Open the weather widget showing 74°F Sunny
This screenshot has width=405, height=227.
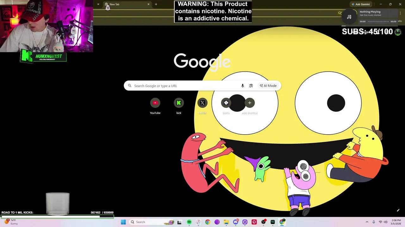(x=10, y=222)
